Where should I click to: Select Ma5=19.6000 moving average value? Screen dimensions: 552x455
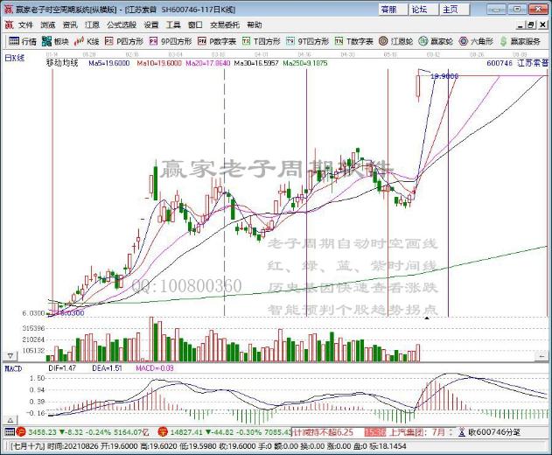point(109,63)
